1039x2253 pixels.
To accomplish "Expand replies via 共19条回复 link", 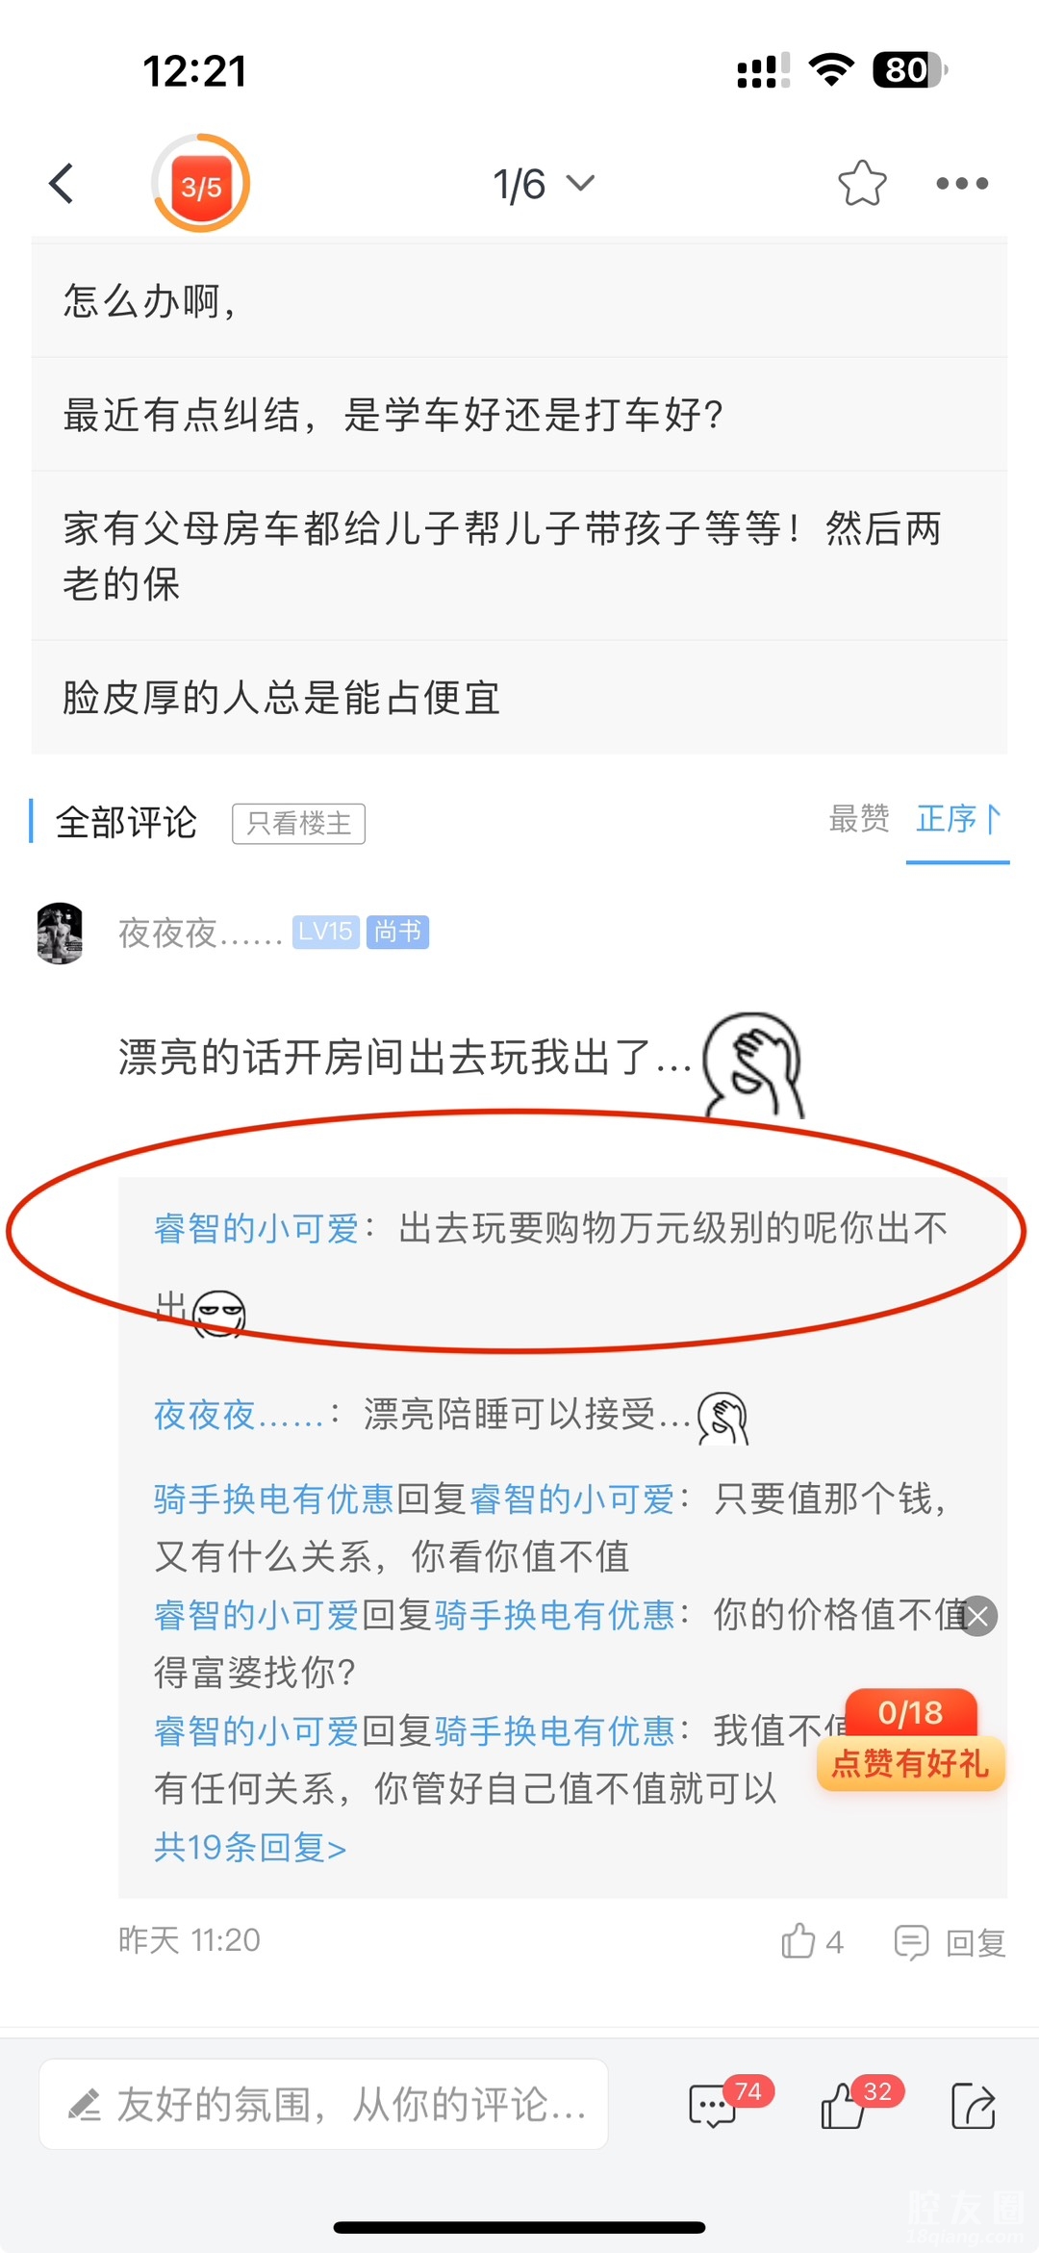I will coord(250,1848).
